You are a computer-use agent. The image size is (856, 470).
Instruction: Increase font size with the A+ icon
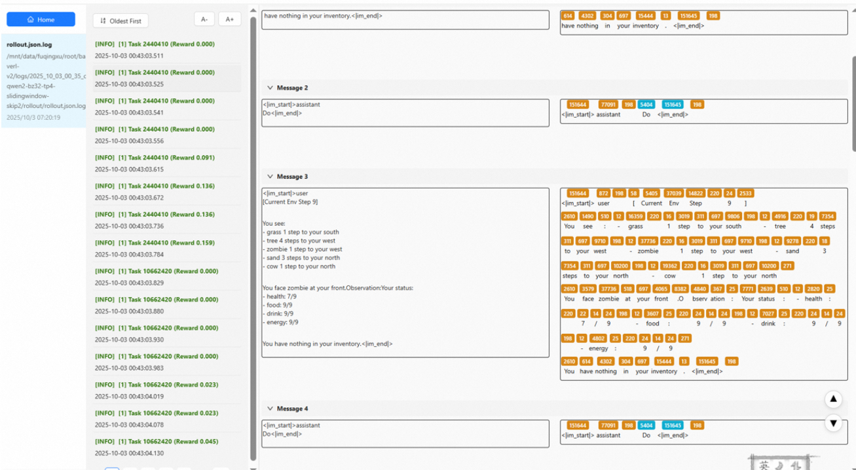[229, 19]
